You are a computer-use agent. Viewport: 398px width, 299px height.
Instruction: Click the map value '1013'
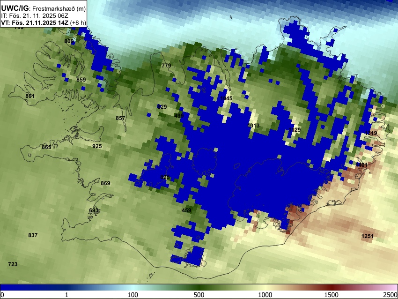[x=253, y=125]
